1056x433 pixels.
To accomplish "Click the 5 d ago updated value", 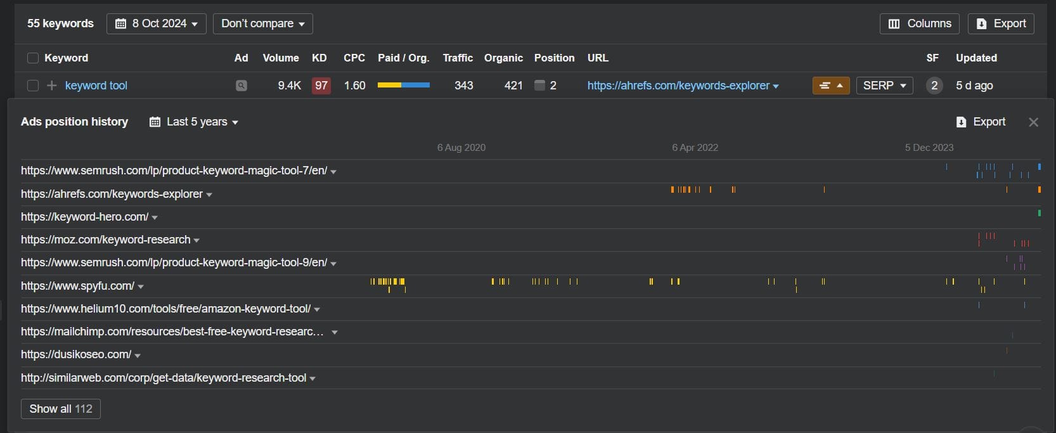I will click(974, 86).
